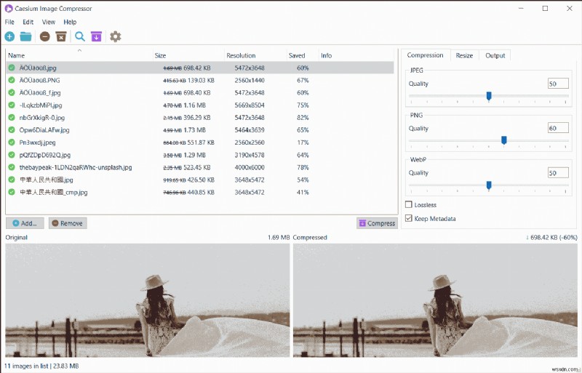582x373 pixels.
Task: Sort list by Resolution column header
Action: (x=255, y=55)
